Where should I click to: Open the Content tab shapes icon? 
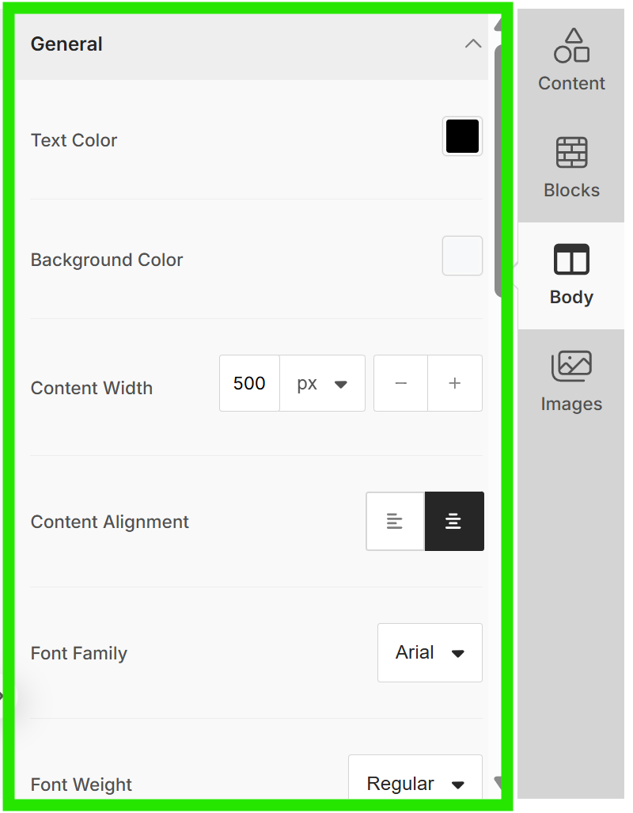[x=571, y=46]
